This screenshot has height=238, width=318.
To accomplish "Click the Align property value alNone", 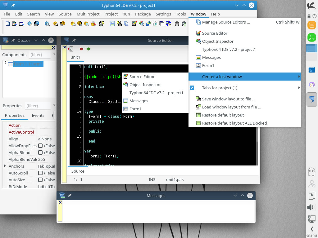I will coord(47,139).
